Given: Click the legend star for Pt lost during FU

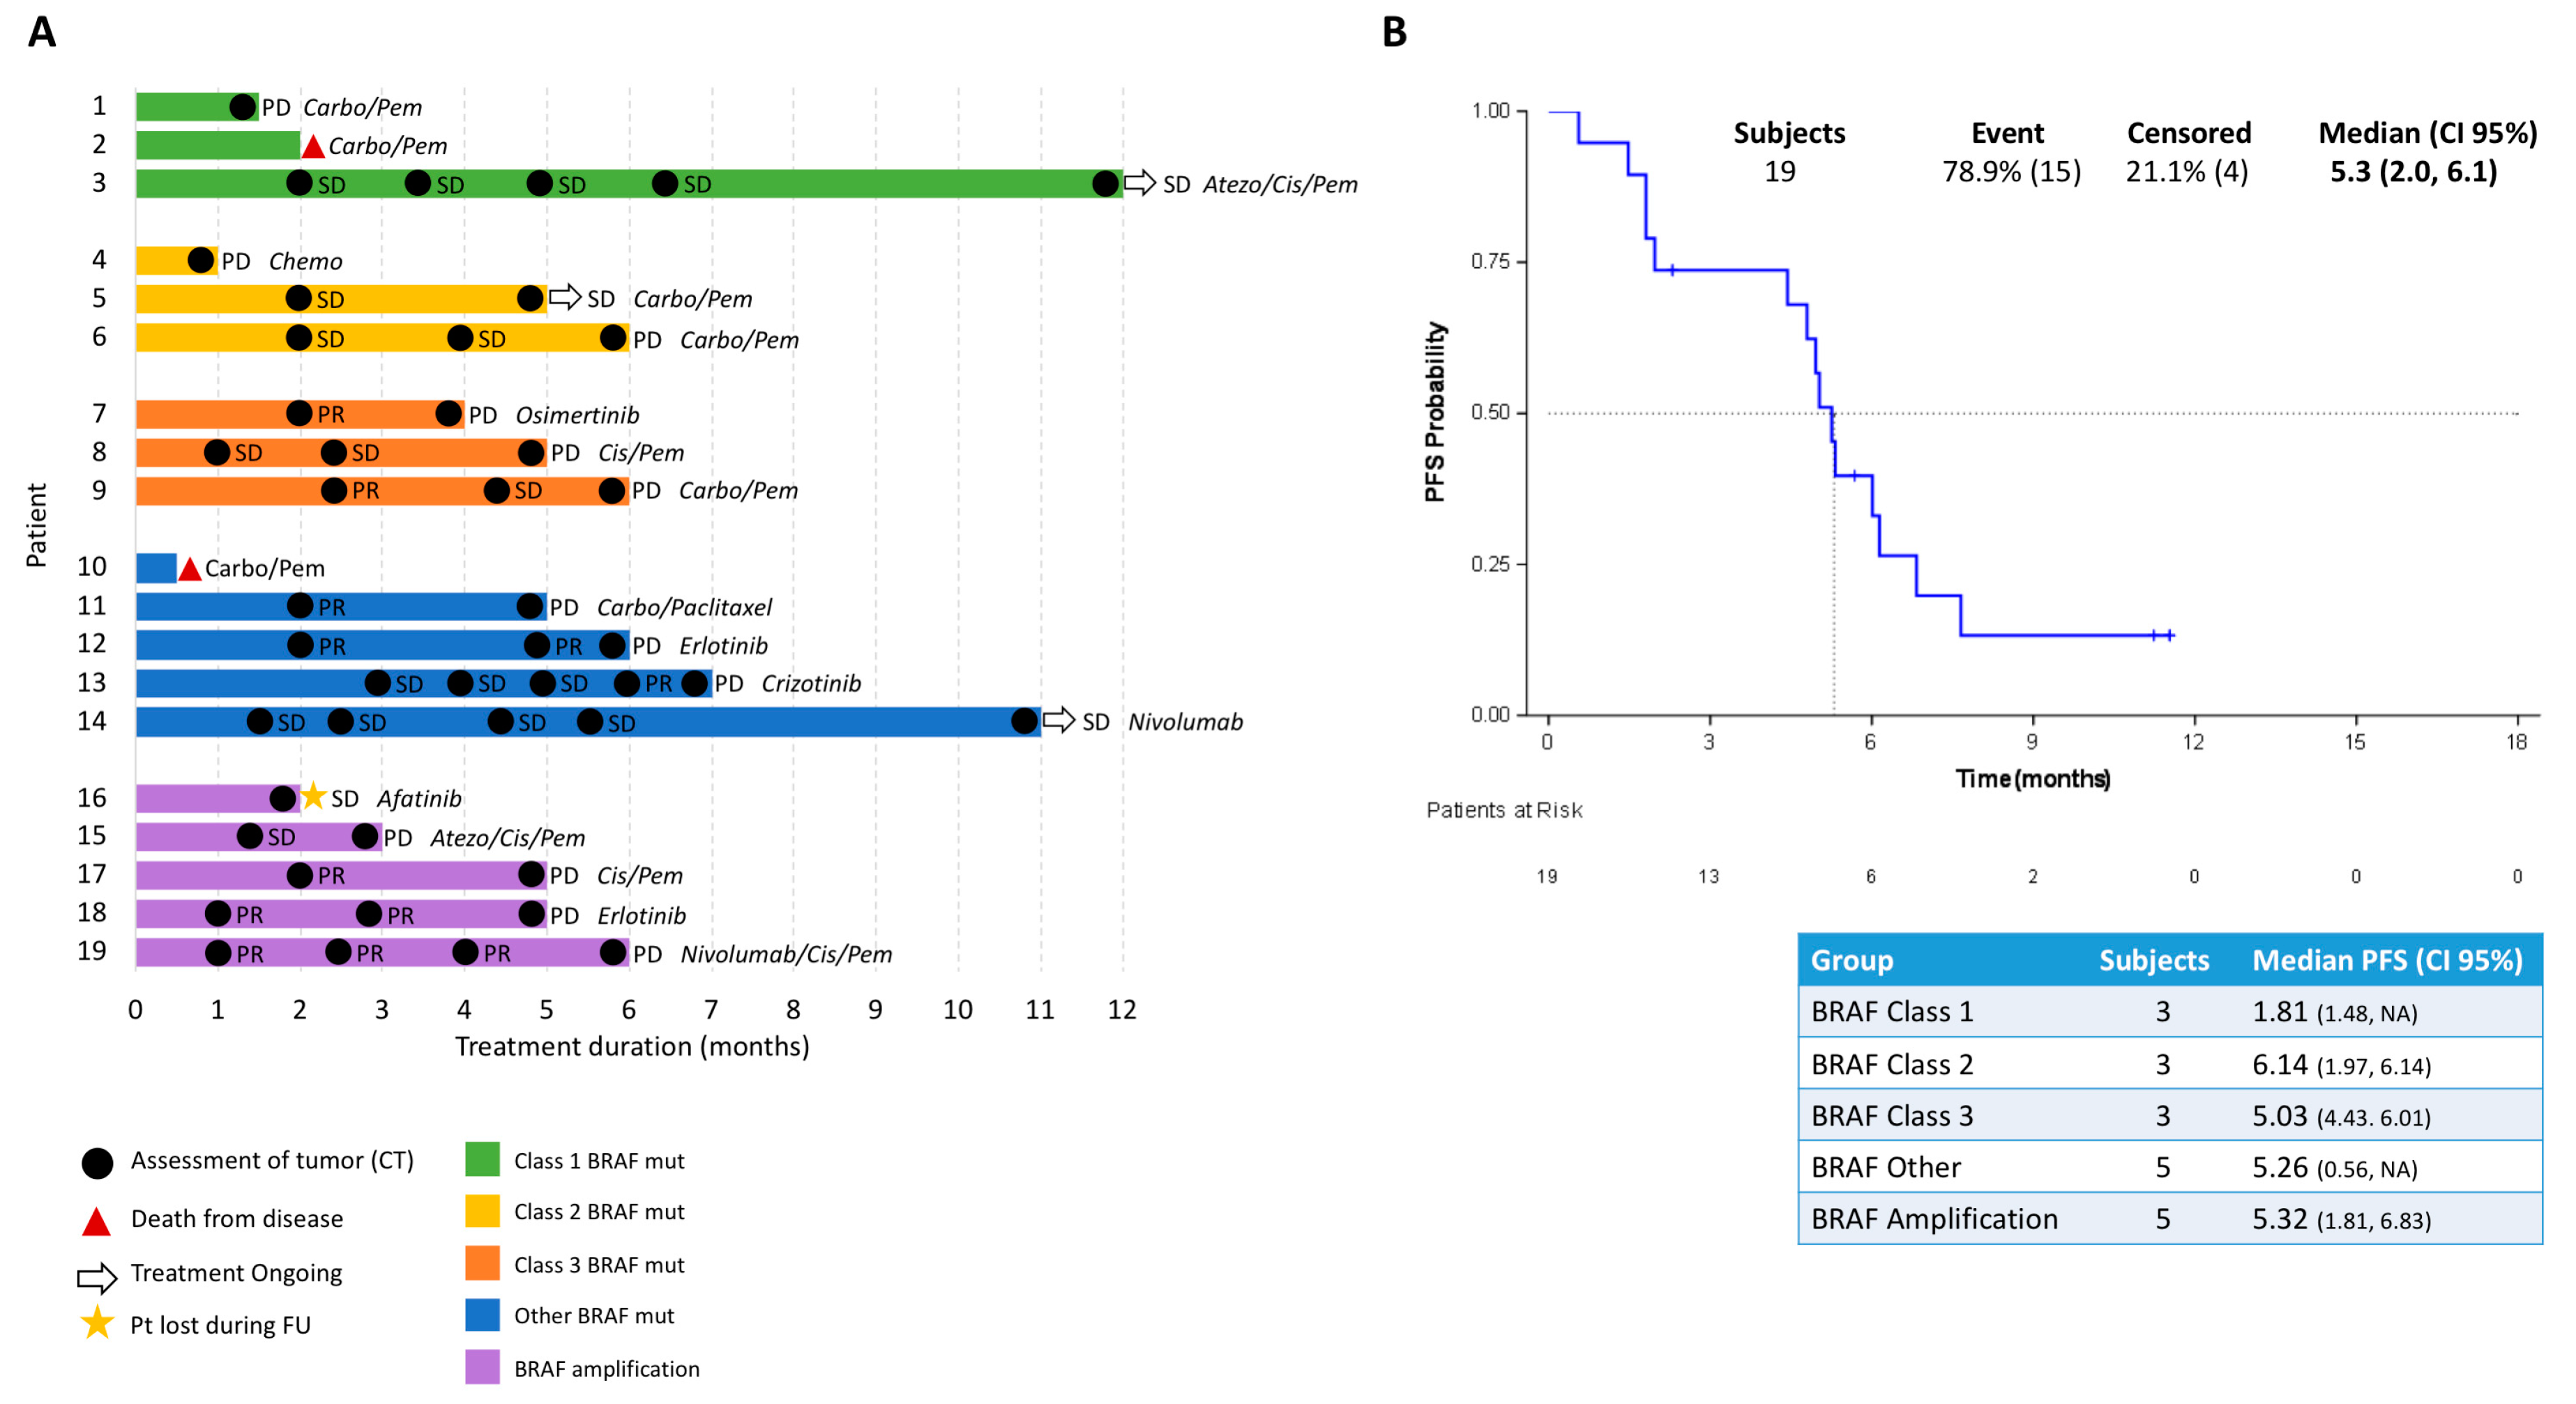Looking at the screenshot, I should pyautogui.click(x=97, y=1324).
